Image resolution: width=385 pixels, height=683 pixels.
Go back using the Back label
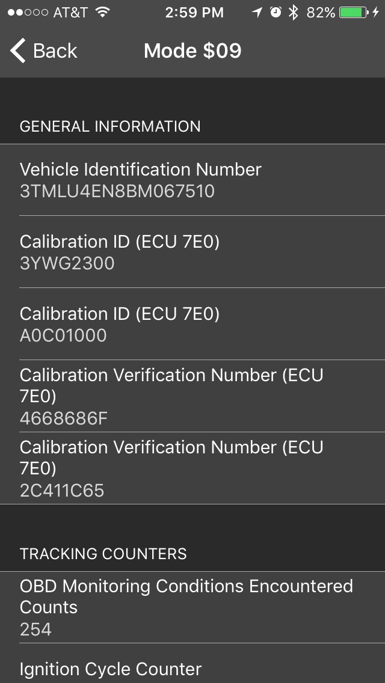tap(55, 51)
